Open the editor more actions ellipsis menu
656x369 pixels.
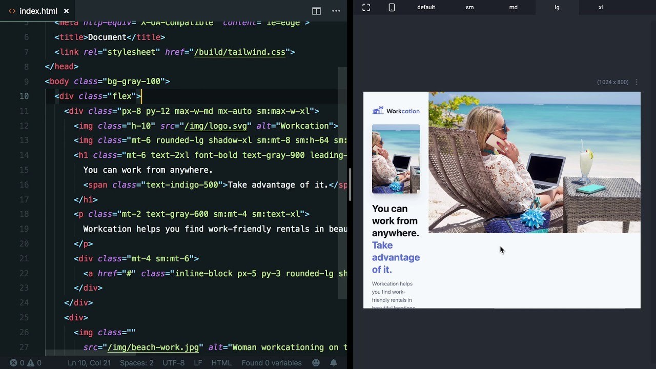coord(336,11)
